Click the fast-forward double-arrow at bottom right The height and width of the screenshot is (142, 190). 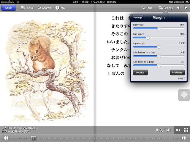pyautogui.click(x=184, y=138)
